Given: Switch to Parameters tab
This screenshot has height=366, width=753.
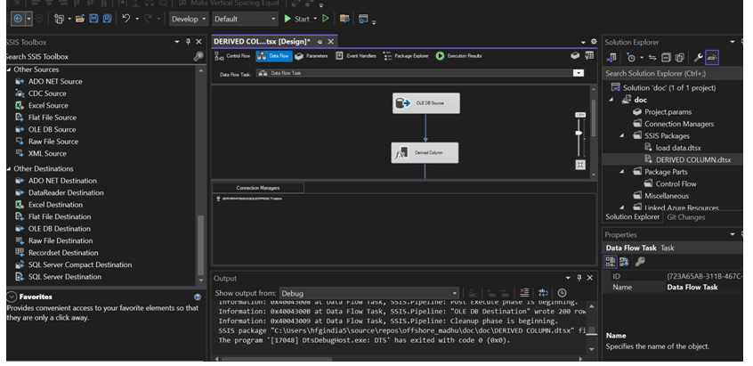Looking at the screenshot, I should click(312, 56).
